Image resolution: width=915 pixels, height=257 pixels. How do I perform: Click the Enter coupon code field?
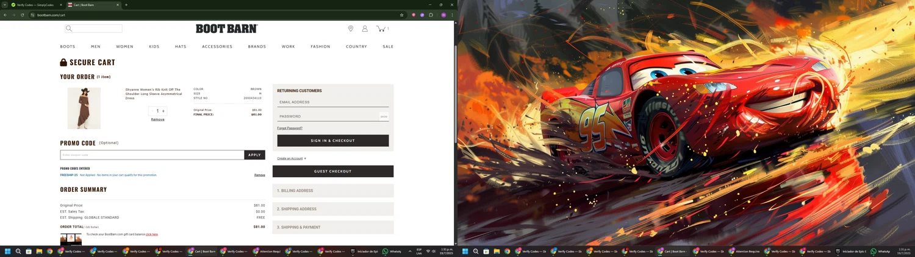[x=152, y=155]
